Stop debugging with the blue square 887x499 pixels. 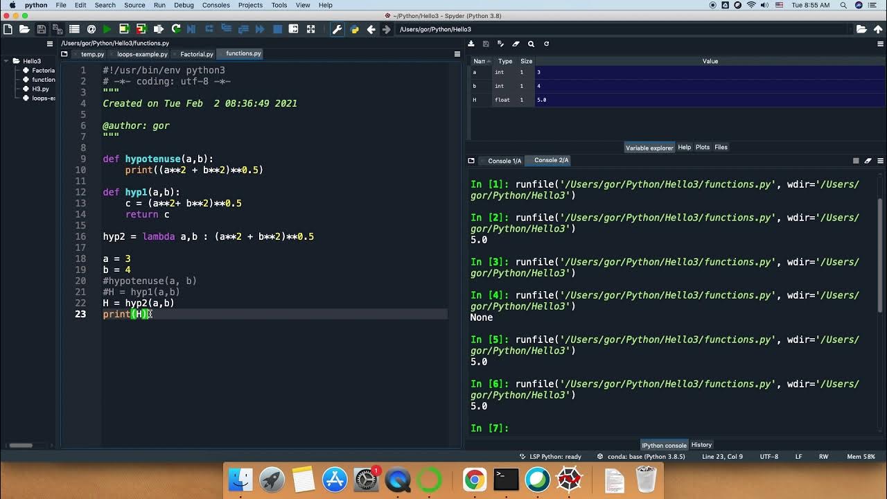277,29
